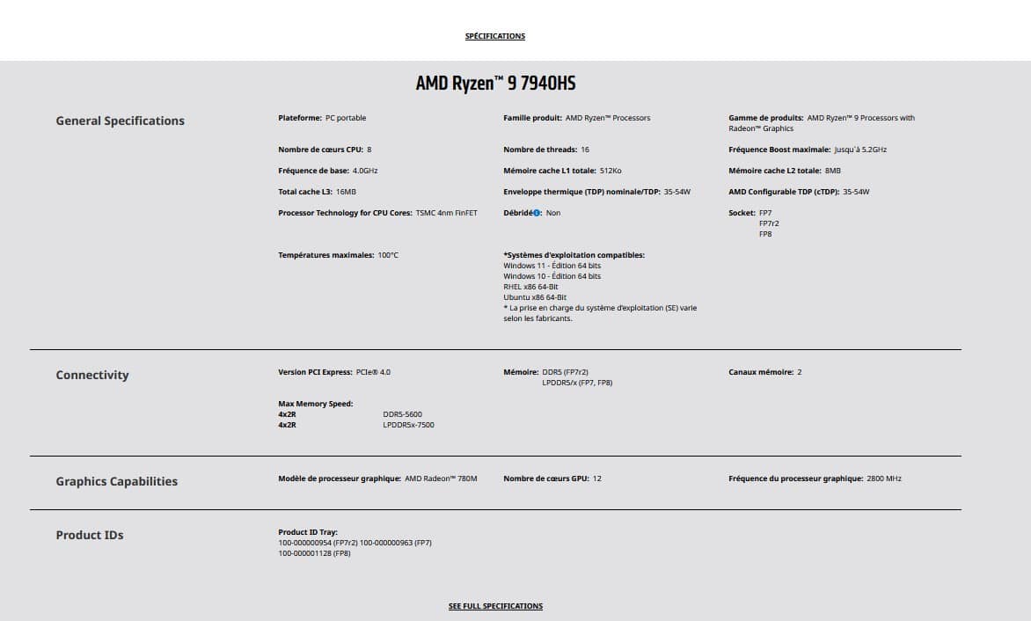
Task: Click Canaux mémoire value 2
Action: click(x=800, y=372)
